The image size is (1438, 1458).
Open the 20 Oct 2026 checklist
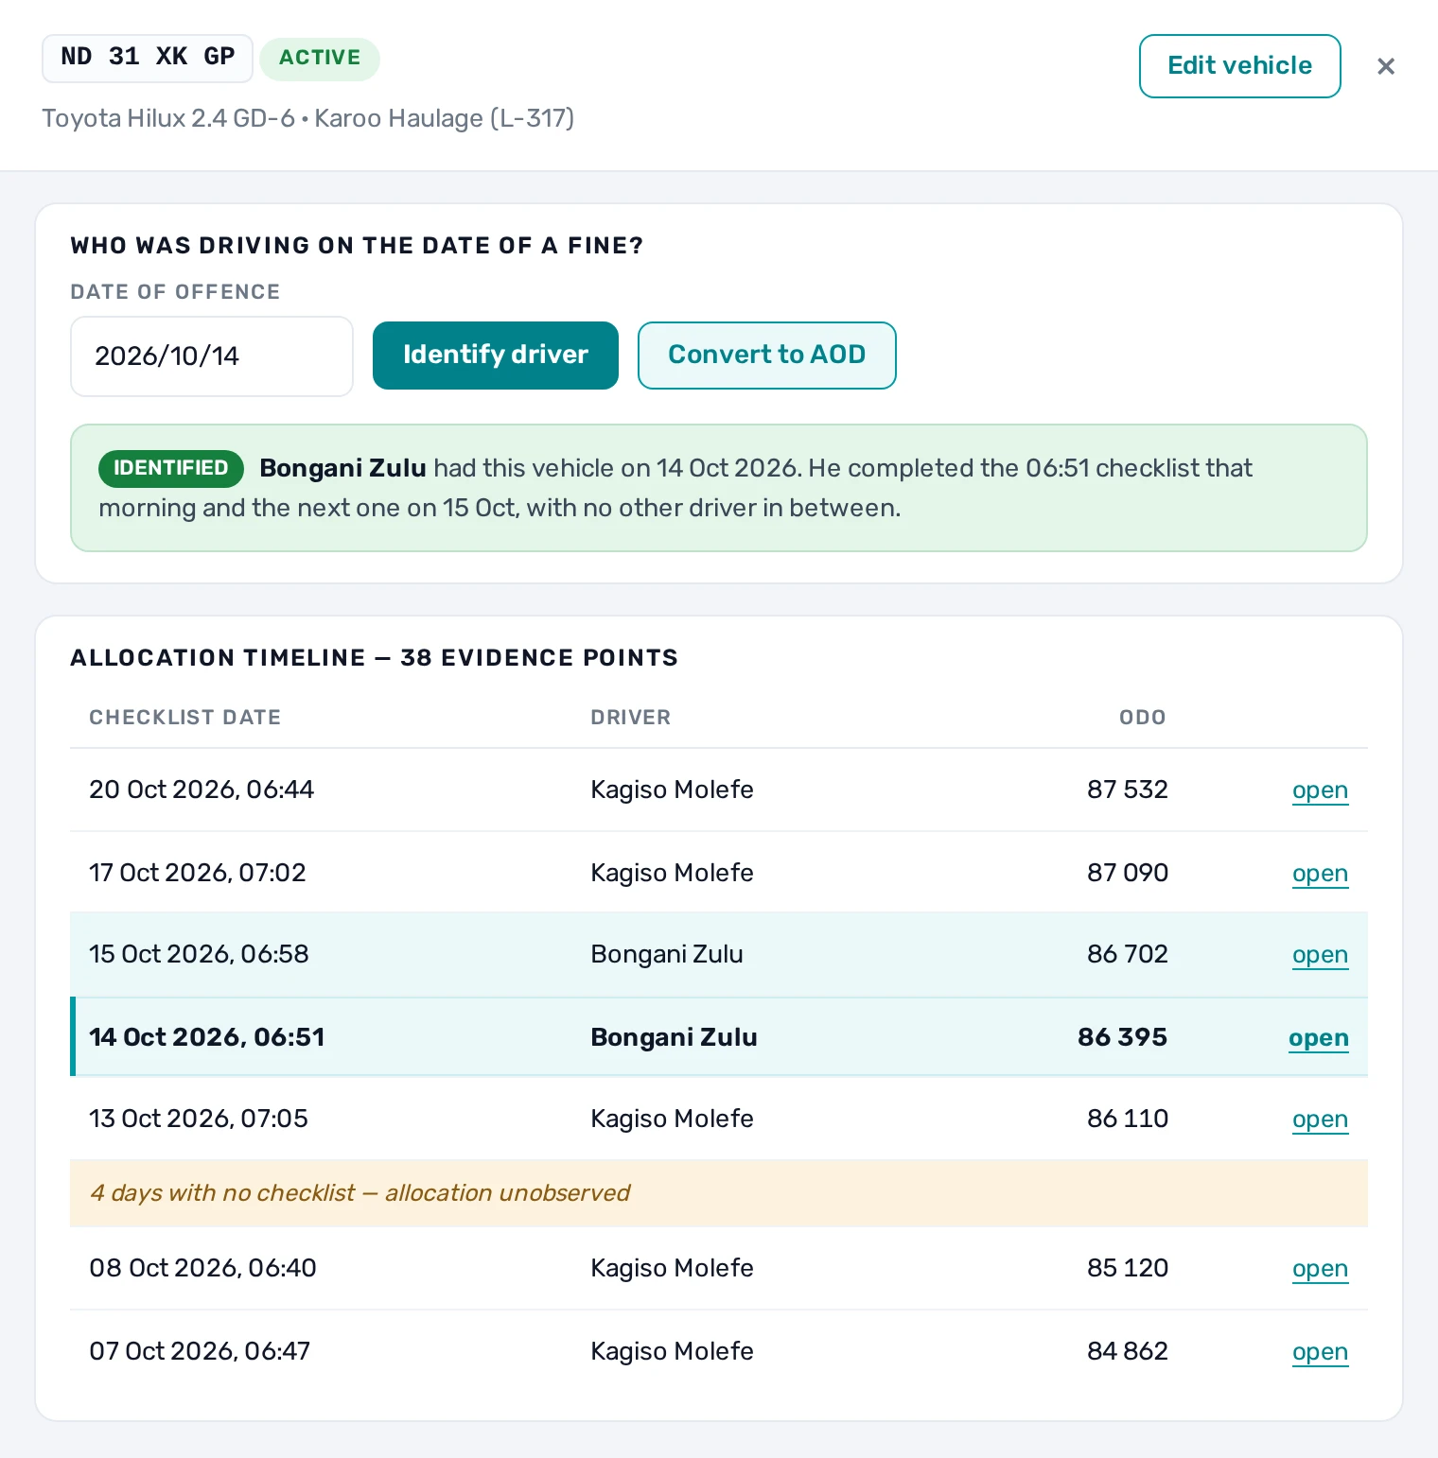[1320, 790]
